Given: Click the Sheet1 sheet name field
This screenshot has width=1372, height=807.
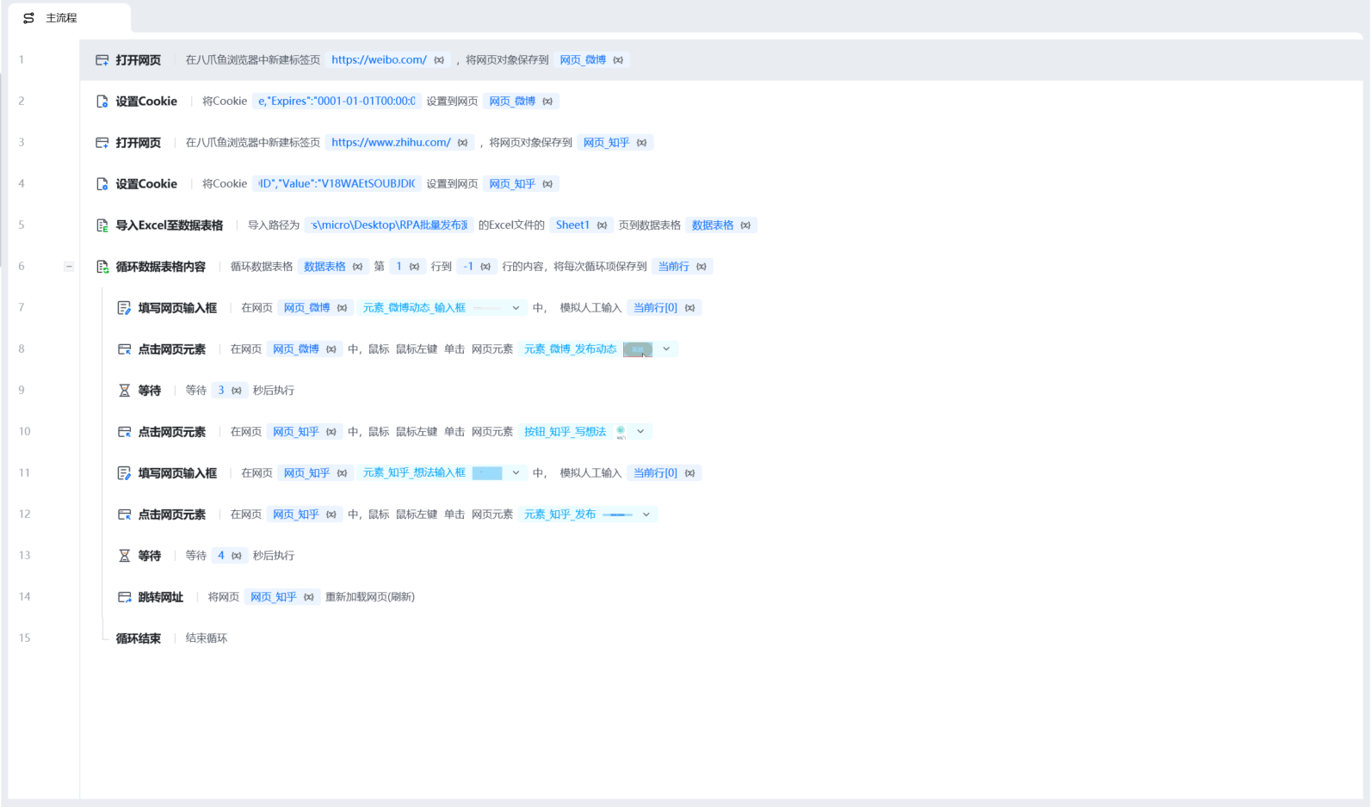Looking at the screenshot, I should point(572,225).
